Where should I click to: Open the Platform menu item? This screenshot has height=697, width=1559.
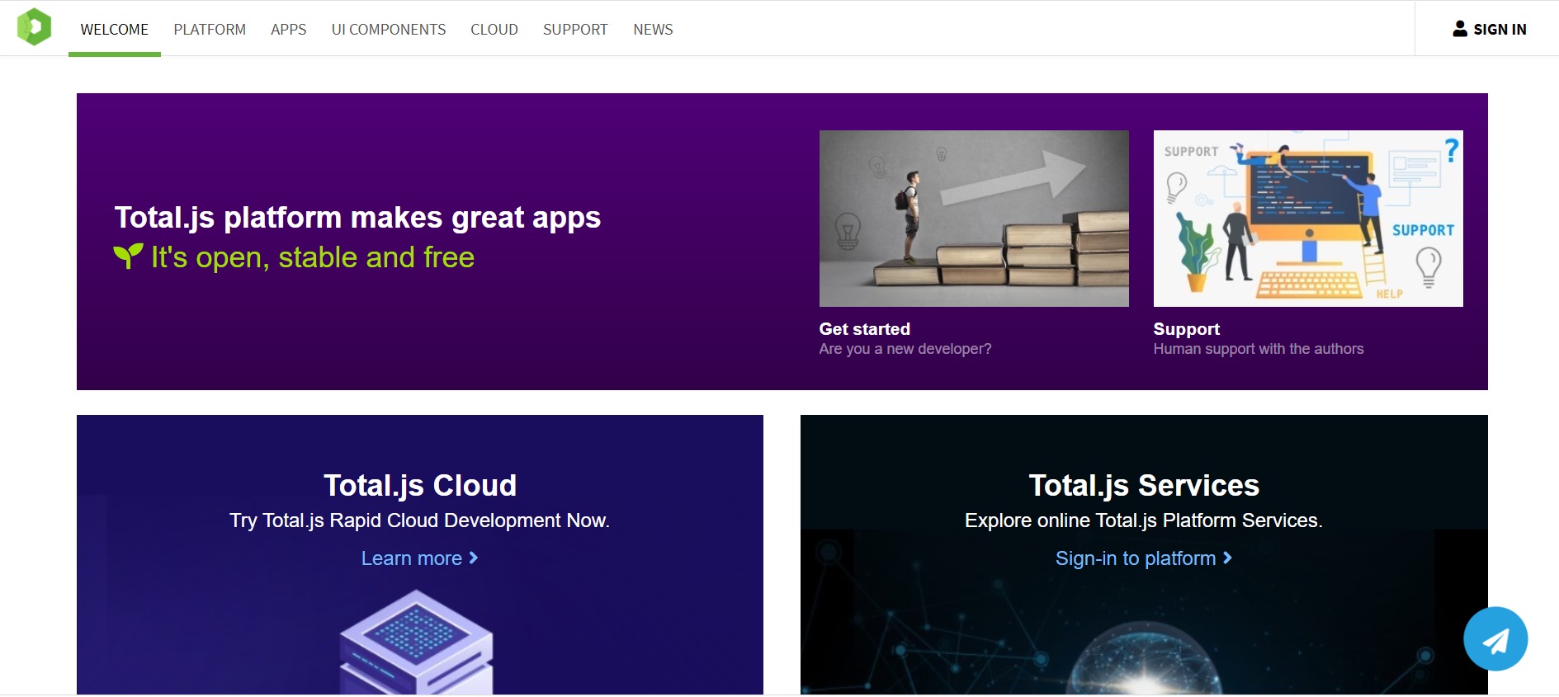pos(210,30)
